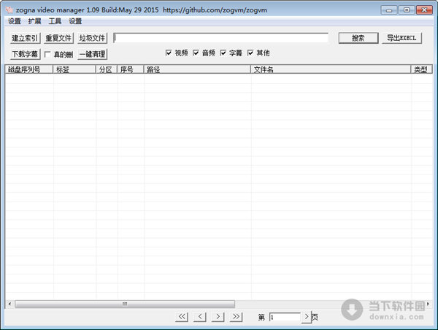Sort by 标签 column header

(x=74, y=69)
